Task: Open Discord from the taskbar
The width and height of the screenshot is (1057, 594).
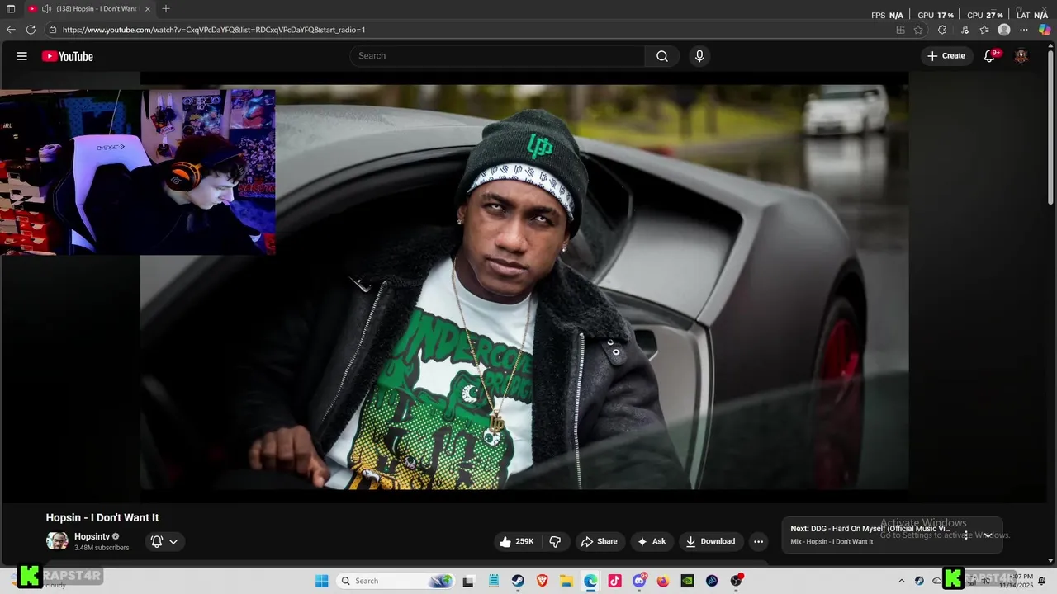Action: click(x=639, y=581)
